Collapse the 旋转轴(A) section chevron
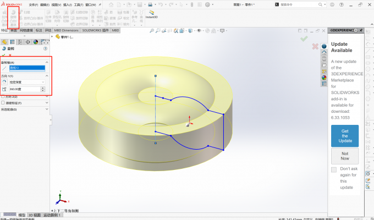The width and height of the screenshot is (374, 220). pyautogui.click(x=47, y=62)
